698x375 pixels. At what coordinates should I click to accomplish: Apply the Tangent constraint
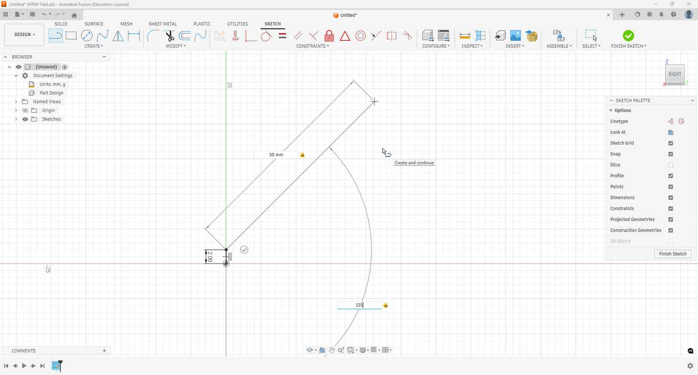266,36
